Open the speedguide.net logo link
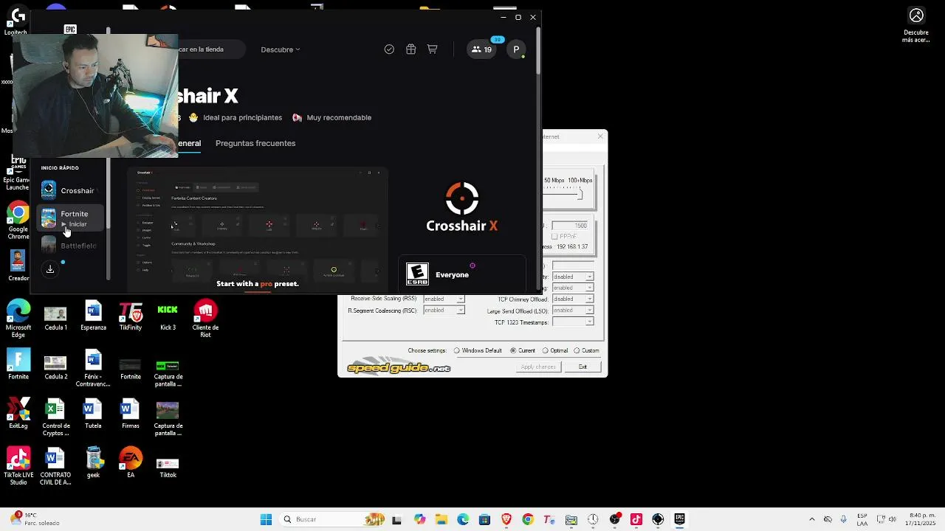The image size is (945, 531). tap(399, 367)
